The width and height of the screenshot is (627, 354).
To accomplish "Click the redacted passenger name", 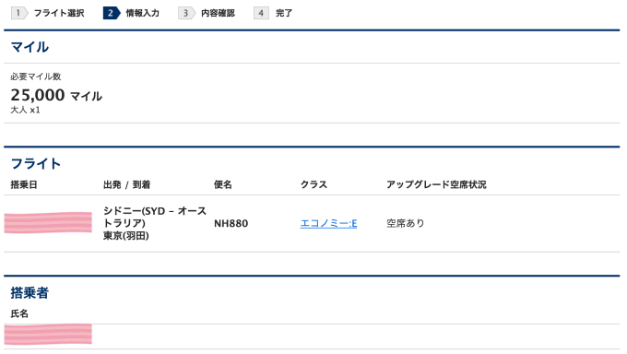I will [48, 334].
